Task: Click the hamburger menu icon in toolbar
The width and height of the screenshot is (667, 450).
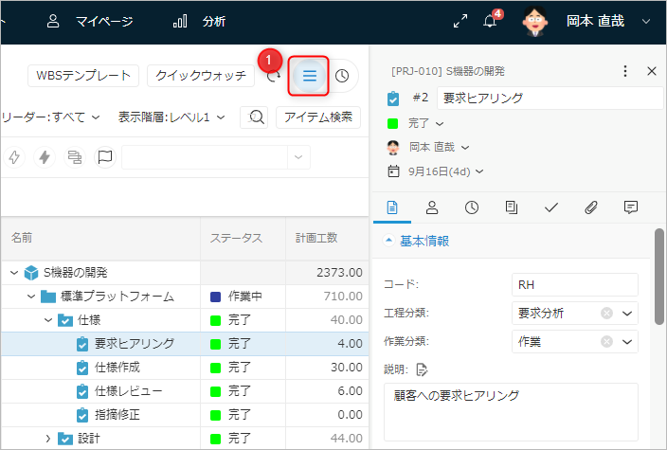Action: click(x=310, y=76)
